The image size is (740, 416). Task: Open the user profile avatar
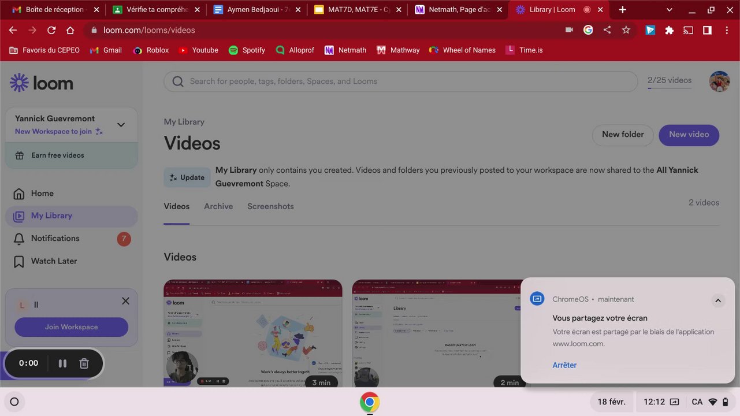[x=719, y=81]
